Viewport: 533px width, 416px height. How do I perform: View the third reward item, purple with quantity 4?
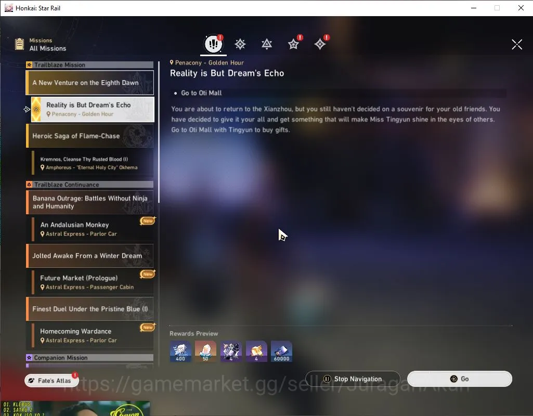tap(231, 352)
